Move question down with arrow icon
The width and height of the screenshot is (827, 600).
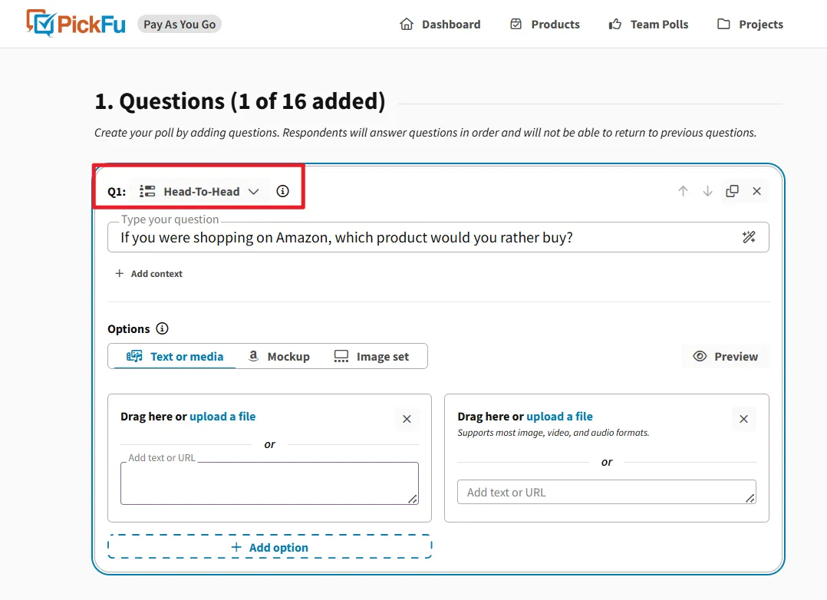pos(707,191)
